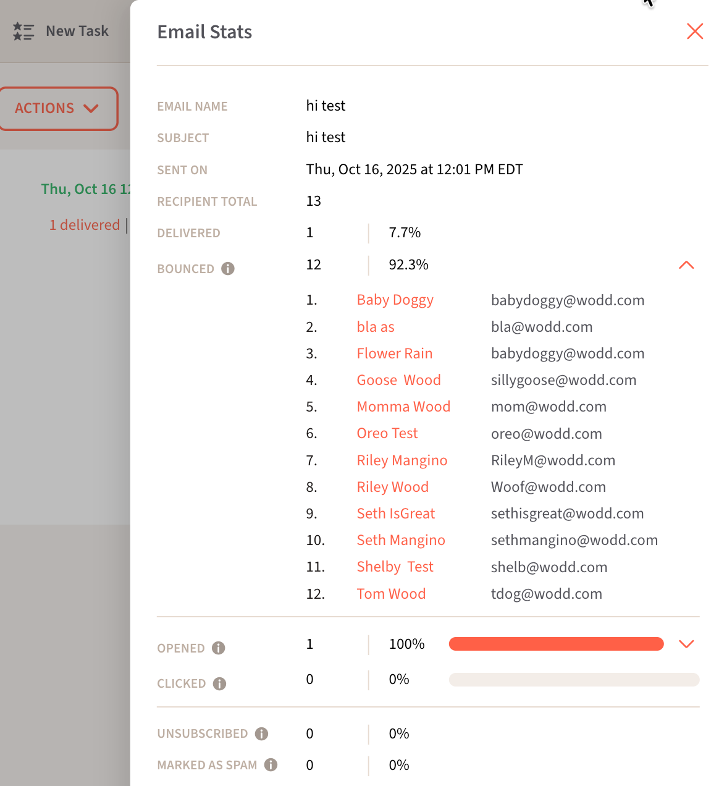The width and height of the screenshot is (719, 786).
Task: Select the Flower Rain contact link
Action: [394, 353]
